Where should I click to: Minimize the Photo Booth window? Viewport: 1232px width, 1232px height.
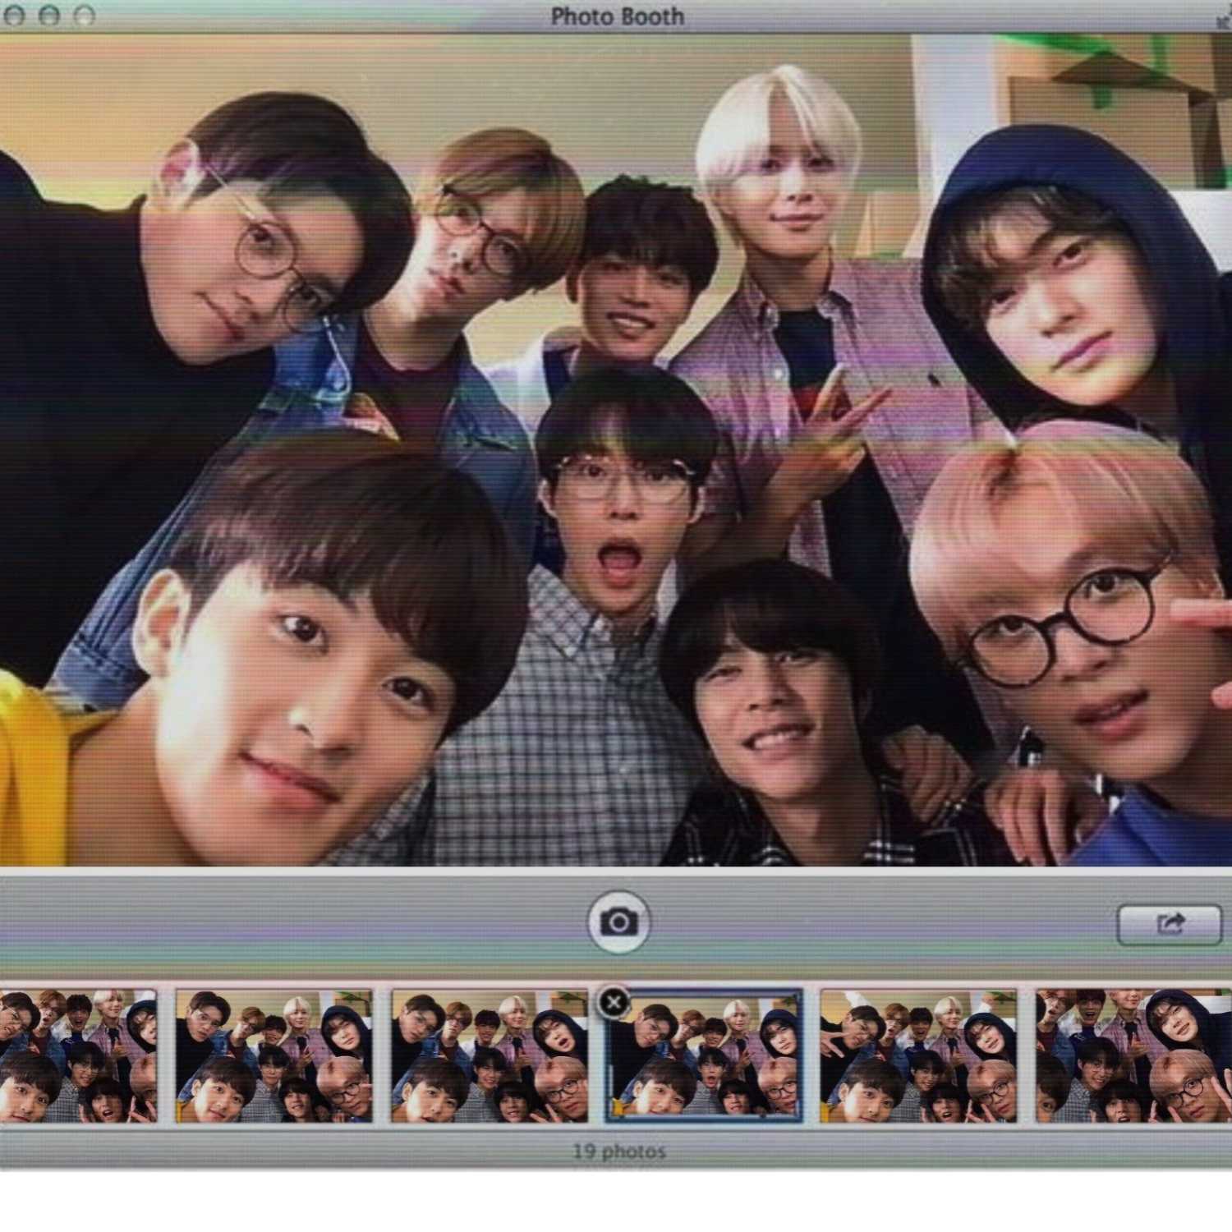pos(49,16)
